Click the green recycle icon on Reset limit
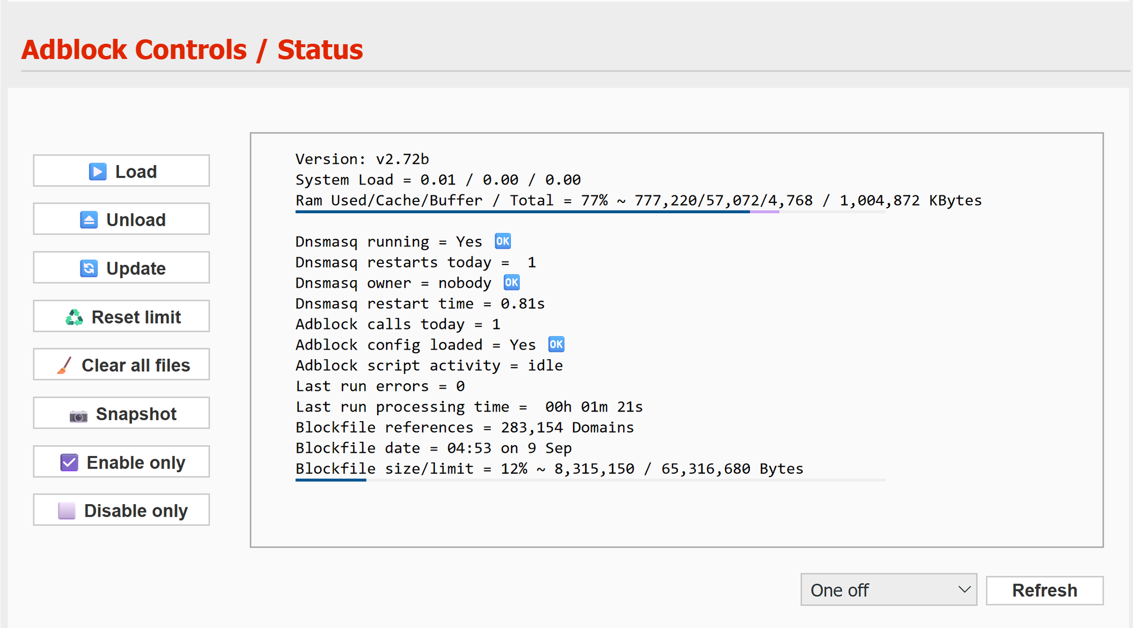The image size is (1133, 628). point(74,317)
